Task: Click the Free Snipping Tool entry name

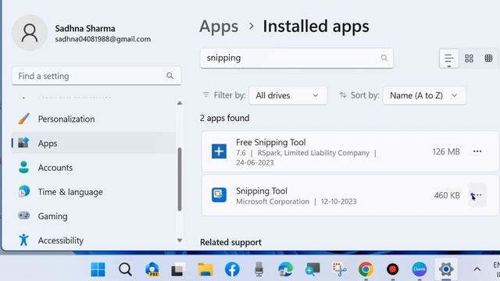Action: (271, 142)
